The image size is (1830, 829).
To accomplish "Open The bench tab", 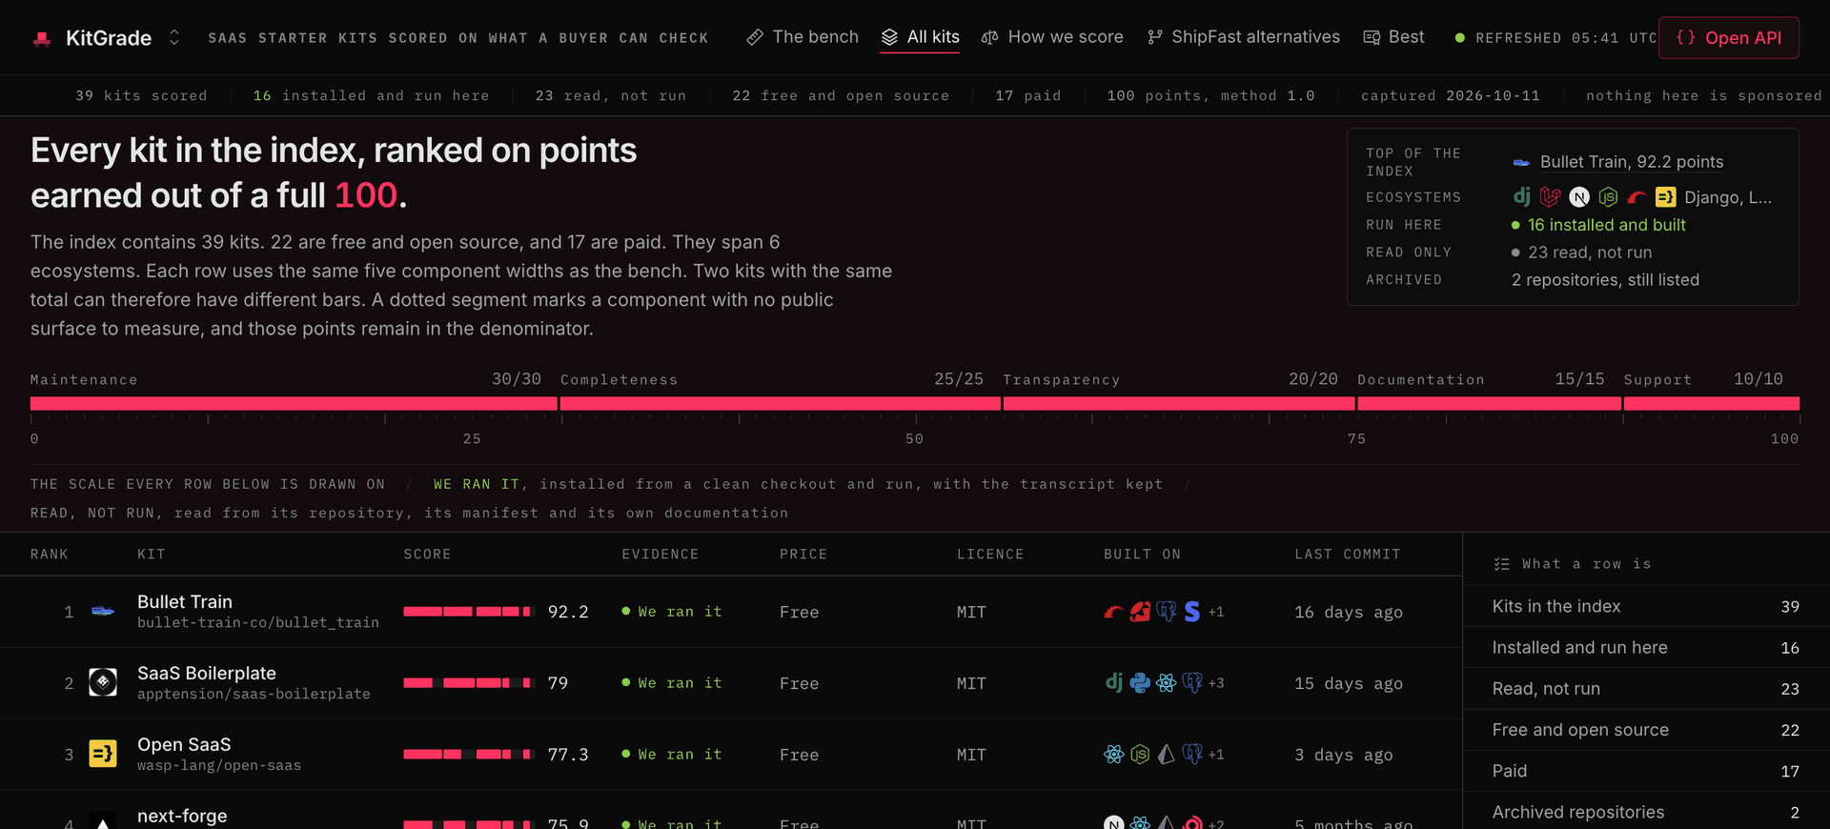I will [803, 37].
